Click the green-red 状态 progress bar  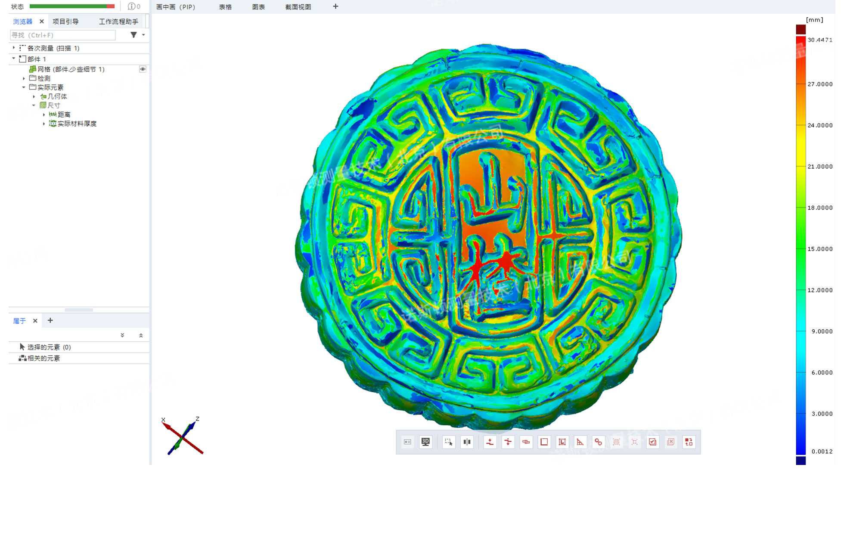tap(72, 6)
